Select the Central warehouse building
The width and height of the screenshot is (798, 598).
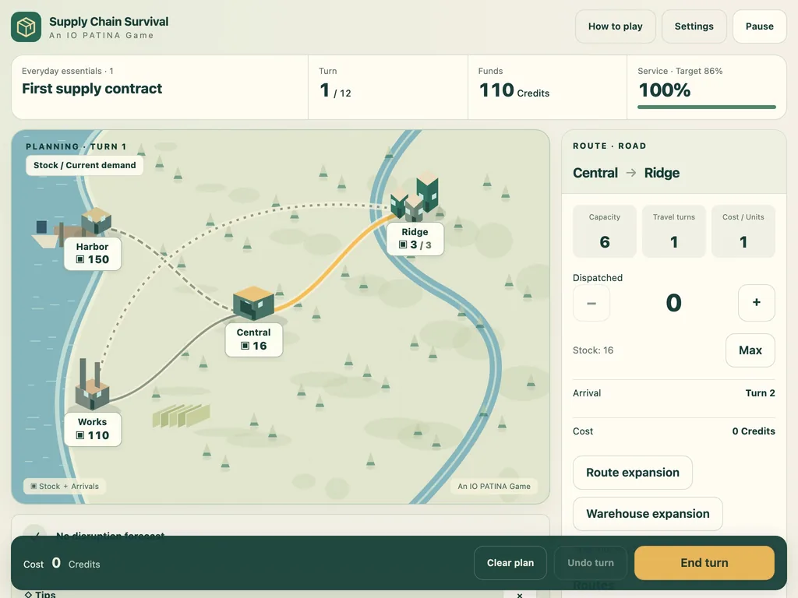point(253,303)
